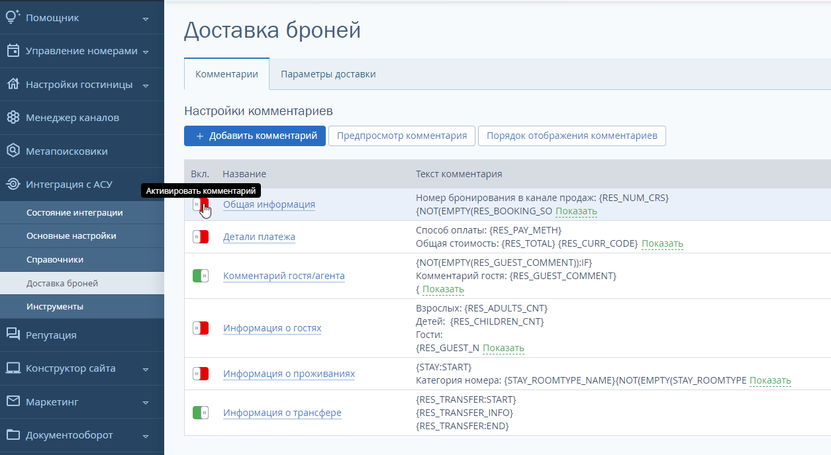Expand the Документооборот dropdown arrow
Image resolution: width=831 pixels, height=455 pixels.
point(146,436)
